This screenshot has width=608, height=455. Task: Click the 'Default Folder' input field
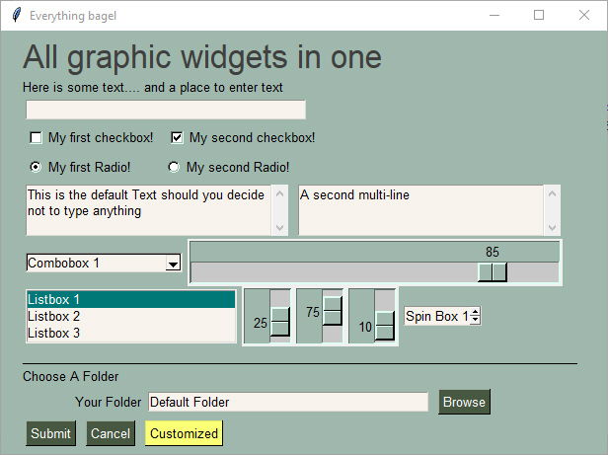[288, 402]
